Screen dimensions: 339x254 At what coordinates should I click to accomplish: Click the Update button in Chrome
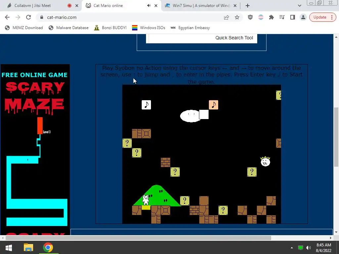pyautogui.click(x=320, y=17)
